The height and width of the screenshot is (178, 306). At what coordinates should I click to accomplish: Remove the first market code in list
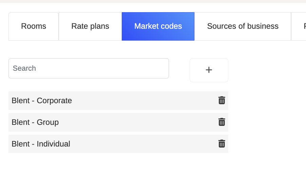point(222,101)
